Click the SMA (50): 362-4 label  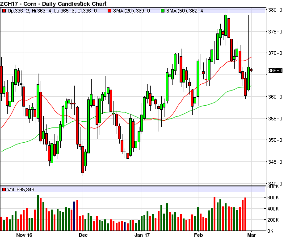coord(185,11)
